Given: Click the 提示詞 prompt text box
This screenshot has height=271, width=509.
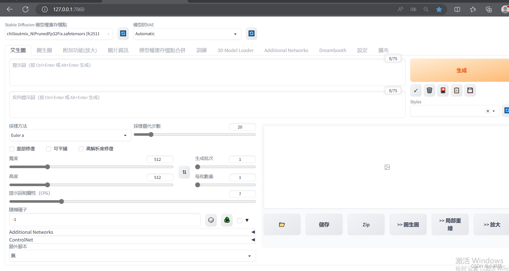Looking at the screenshot, I should (x=207, y=72).
